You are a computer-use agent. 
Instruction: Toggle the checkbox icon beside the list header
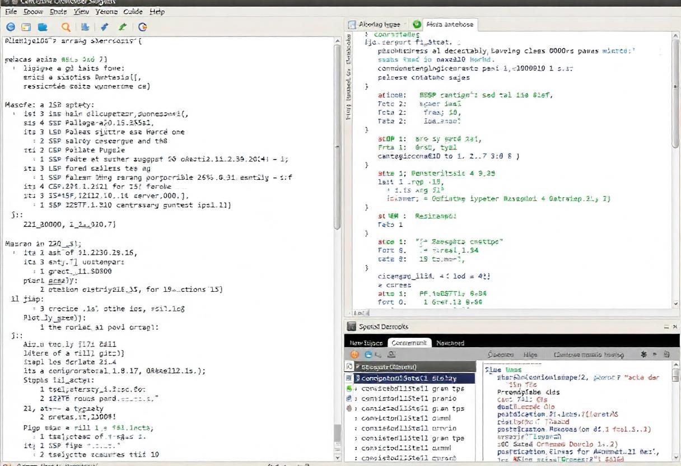pos(349,367)
